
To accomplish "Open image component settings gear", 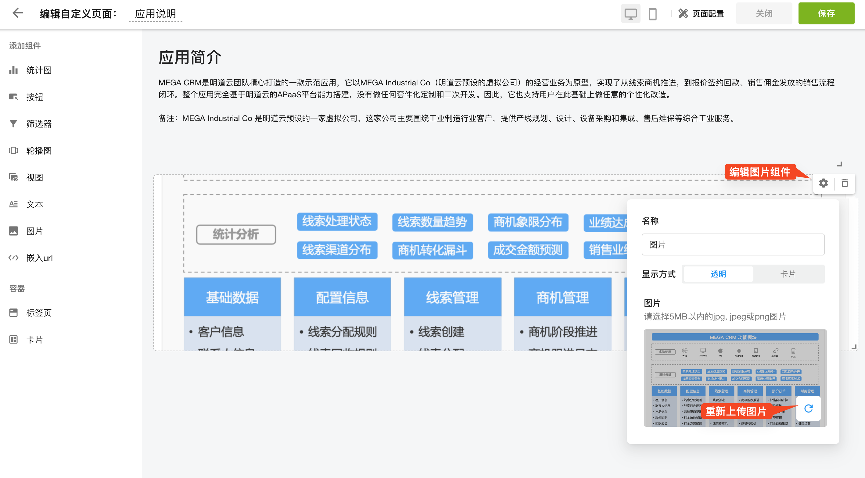I will (x=823, y=183).
